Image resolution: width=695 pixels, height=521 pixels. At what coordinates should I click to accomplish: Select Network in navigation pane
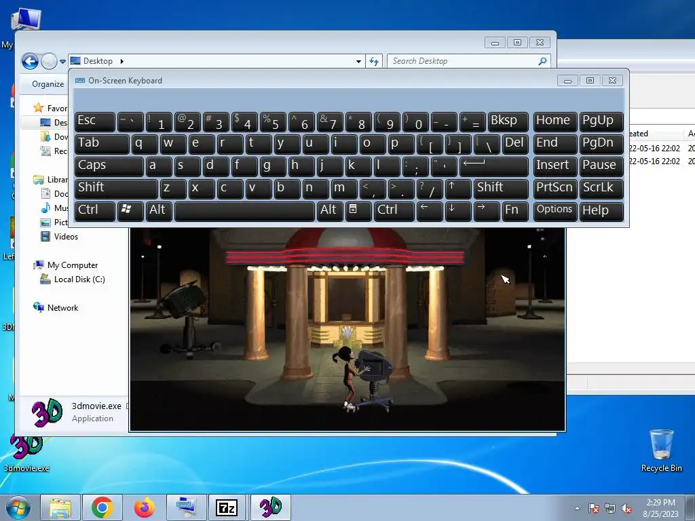click(56, 307)
